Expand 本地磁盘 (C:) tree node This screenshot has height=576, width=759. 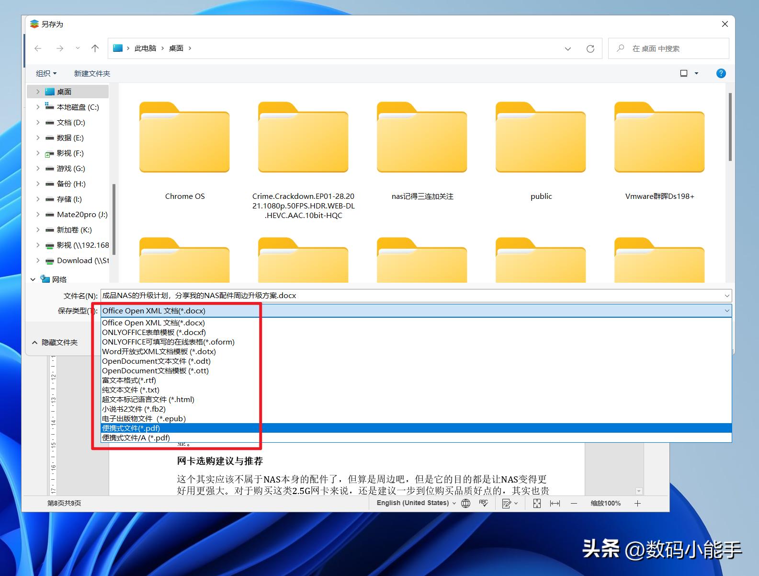click(38, 107)
